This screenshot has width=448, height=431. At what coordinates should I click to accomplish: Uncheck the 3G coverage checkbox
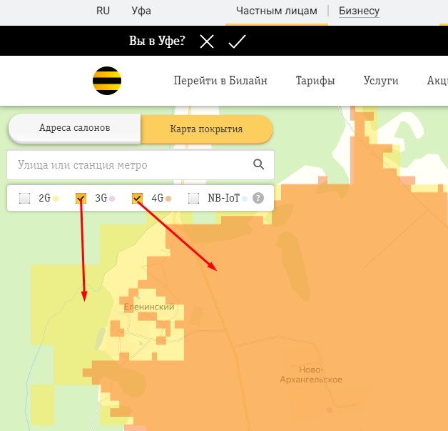(x=81, y=198)
